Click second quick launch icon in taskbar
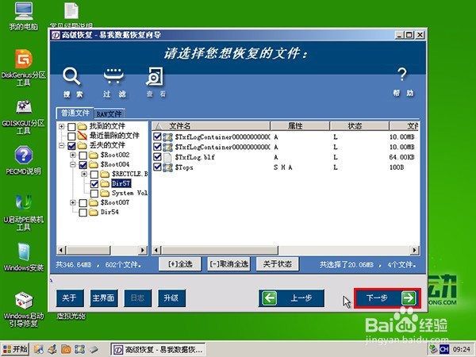Screen dimensions: 476x357 (x=52, y=349)
